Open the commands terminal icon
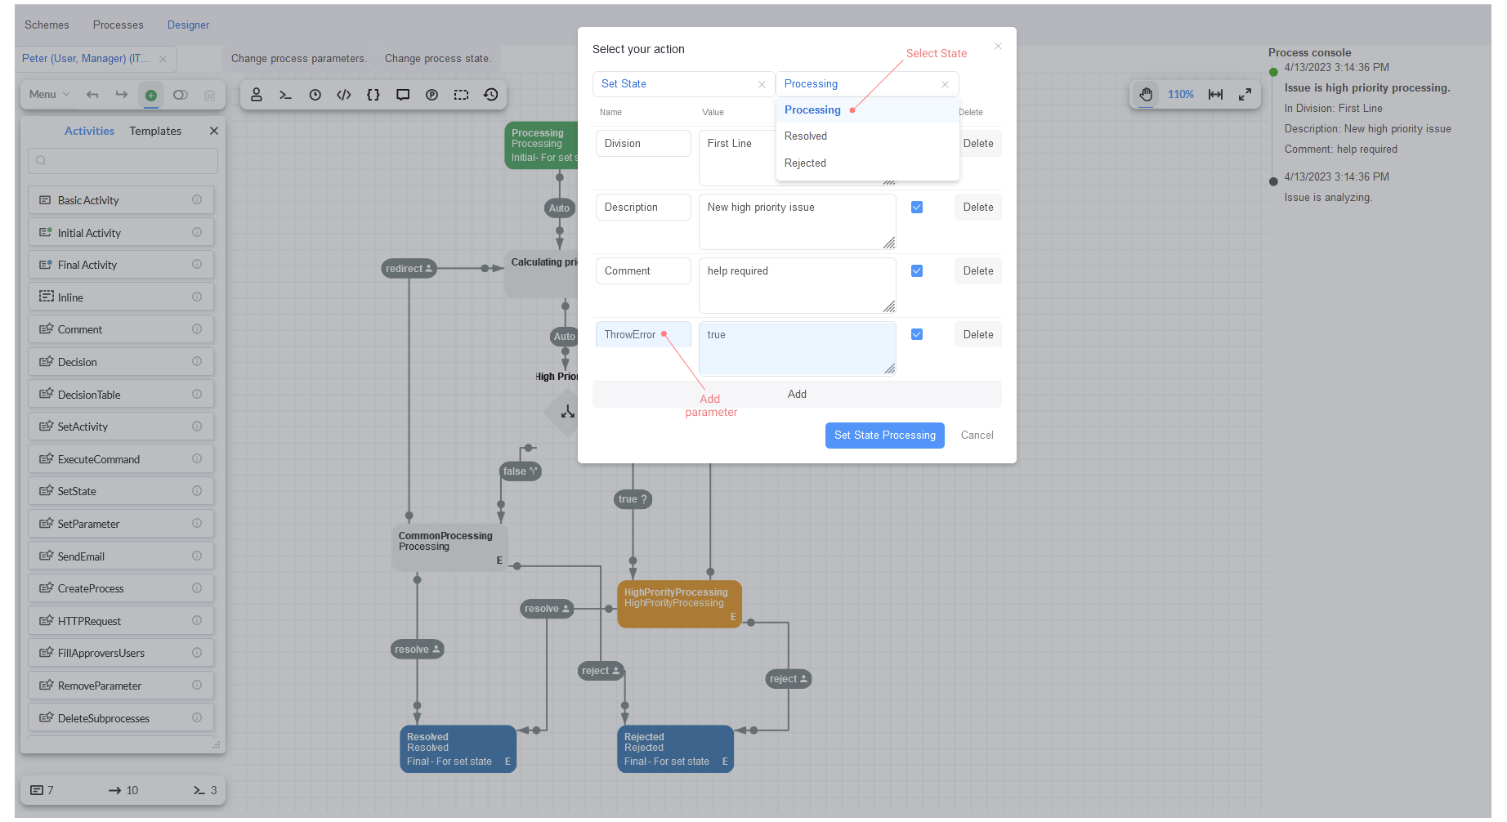The image size is (1507, 822). [x=285, y=95]
